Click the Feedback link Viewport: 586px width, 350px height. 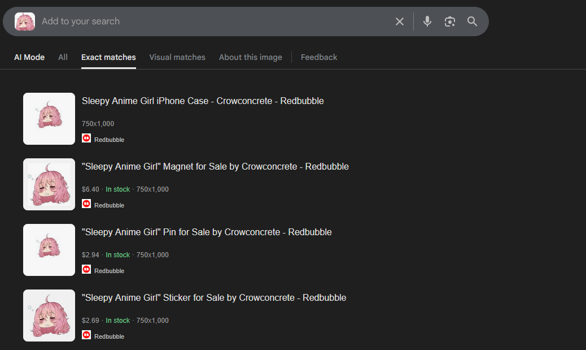click(319, 57)
